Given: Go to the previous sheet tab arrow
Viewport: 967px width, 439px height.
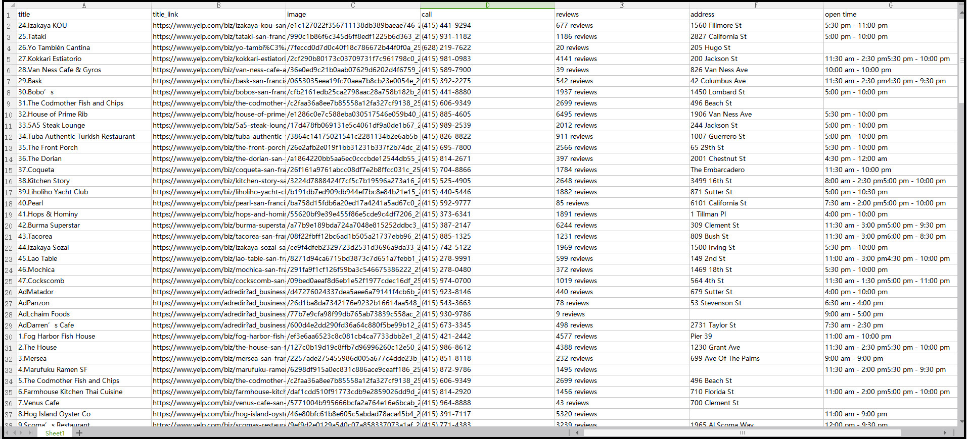Looking at the screenshot, I should (15, 433).
